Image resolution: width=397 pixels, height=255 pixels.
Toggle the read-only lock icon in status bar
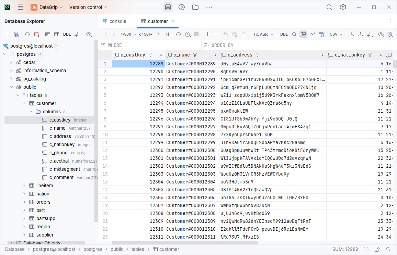click(377, 250)
